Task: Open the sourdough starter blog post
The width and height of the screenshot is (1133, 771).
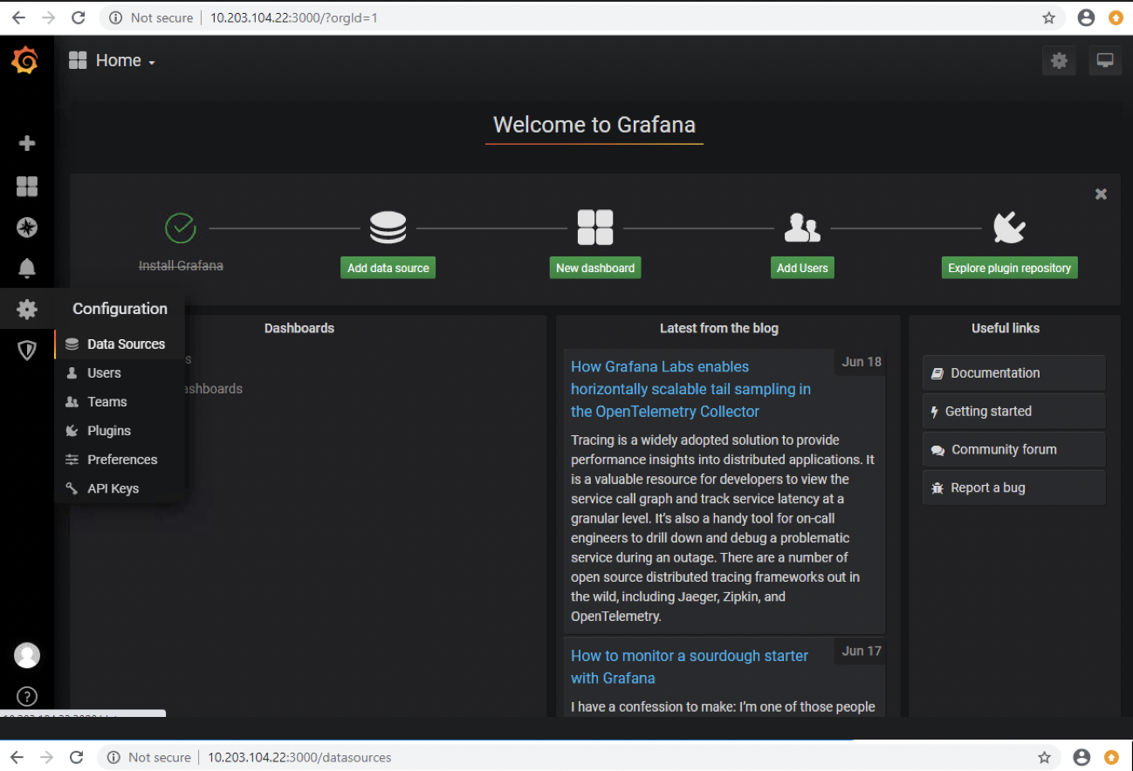Action: point(690,666)
